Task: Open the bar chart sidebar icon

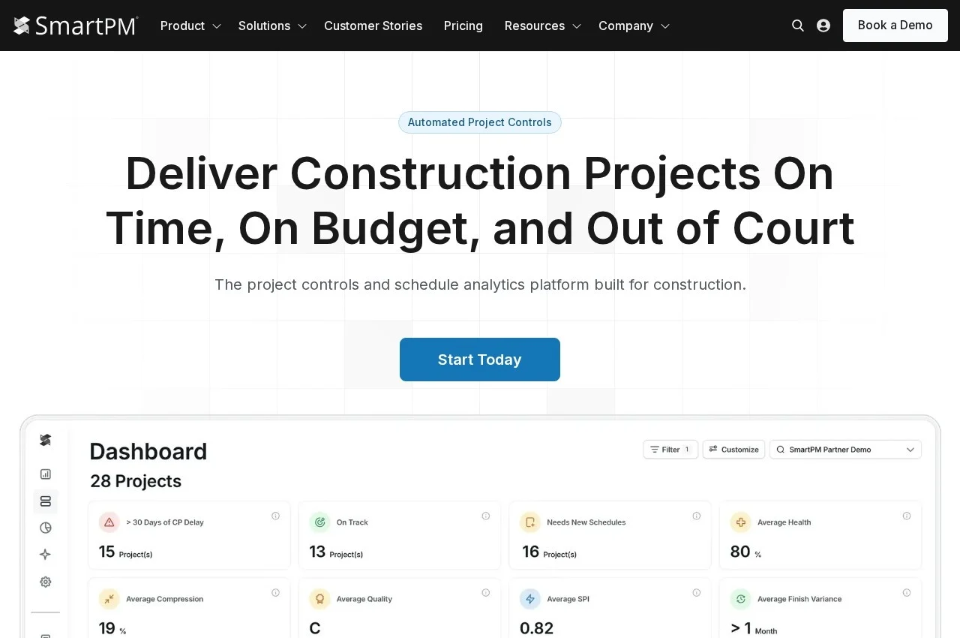Action: coord(46,474)
